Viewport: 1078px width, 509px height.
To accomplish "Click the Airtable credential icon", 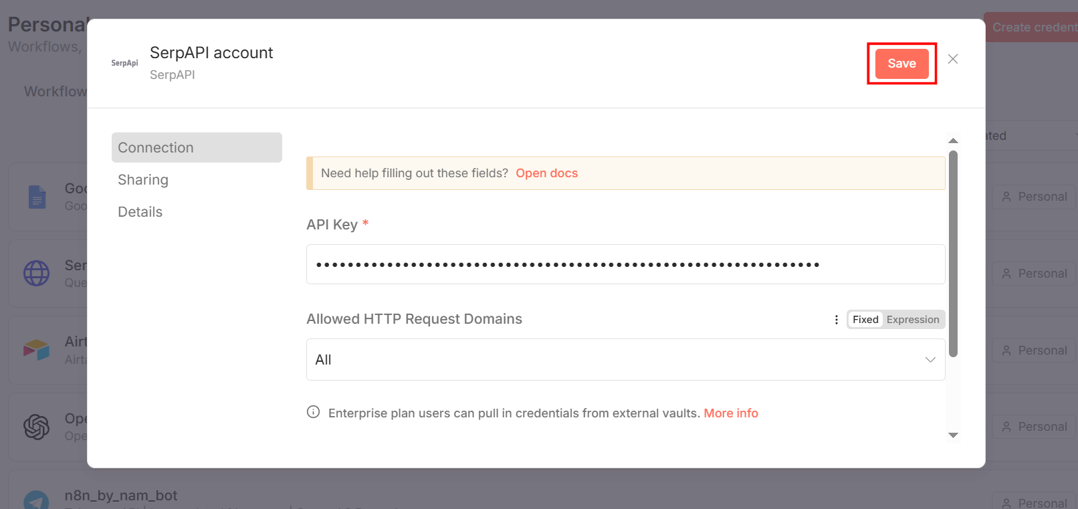I will point(37,350).
